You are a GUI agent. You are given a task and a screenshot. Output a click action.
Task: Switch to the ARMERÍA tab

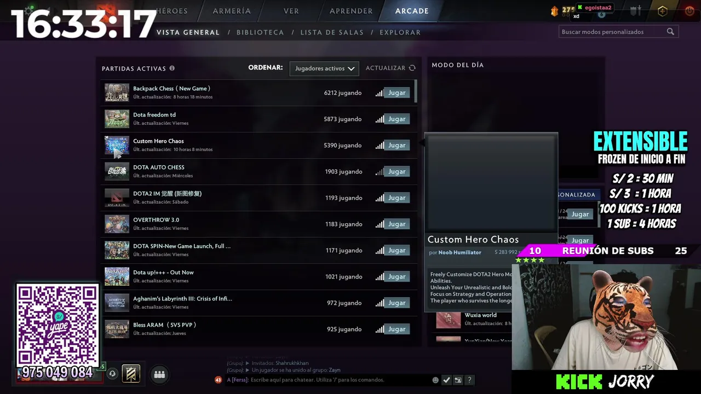coord(232,11)
